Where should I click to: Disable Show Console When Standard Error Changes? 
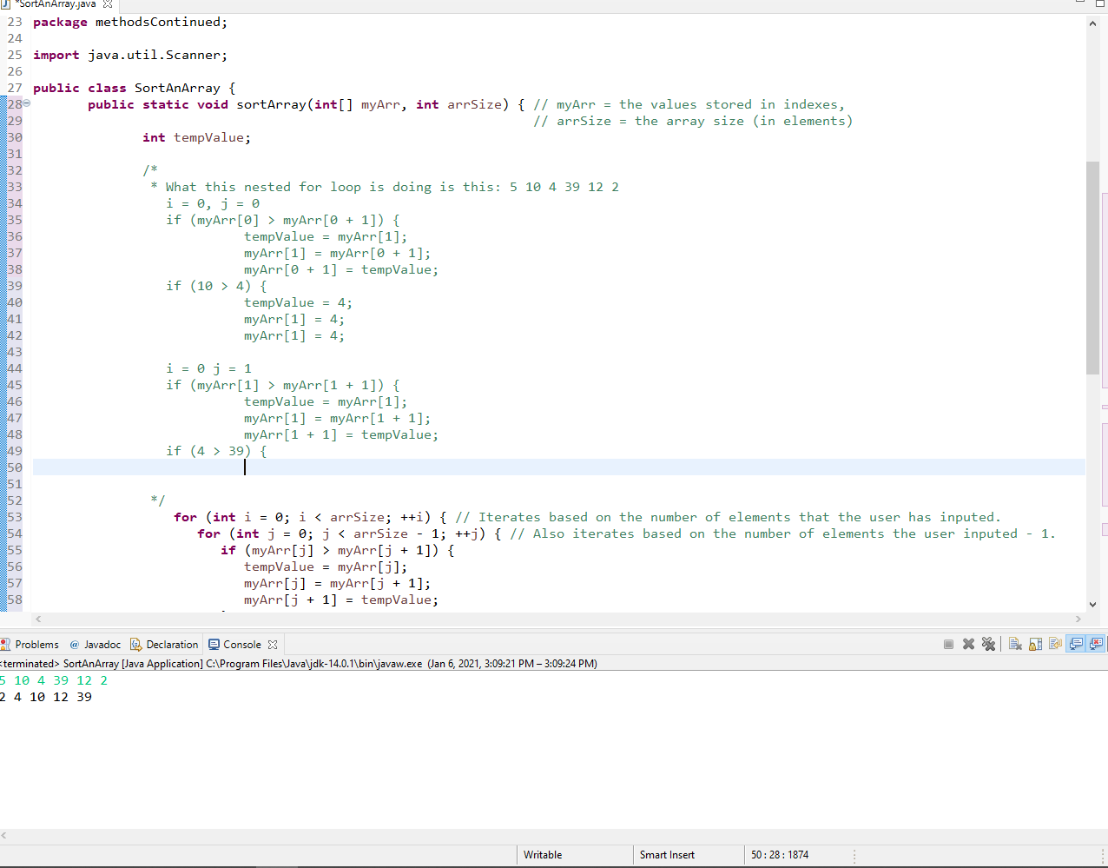click(1097, 644)
